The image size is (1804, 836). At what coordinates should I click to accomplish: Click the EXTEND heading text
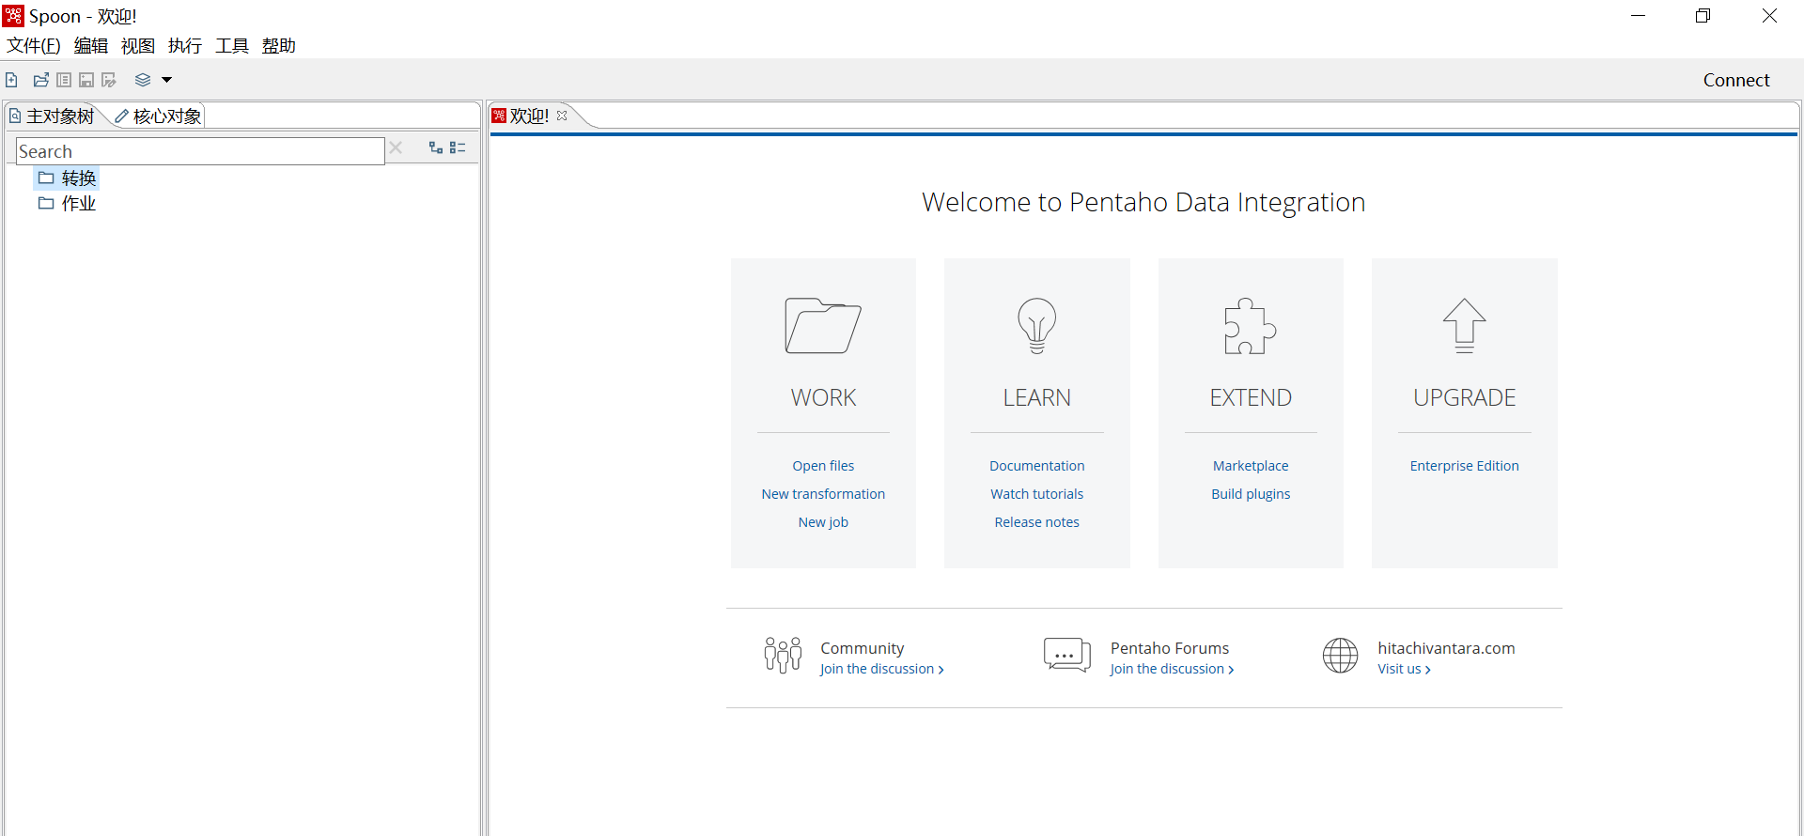pos(1251,397)
